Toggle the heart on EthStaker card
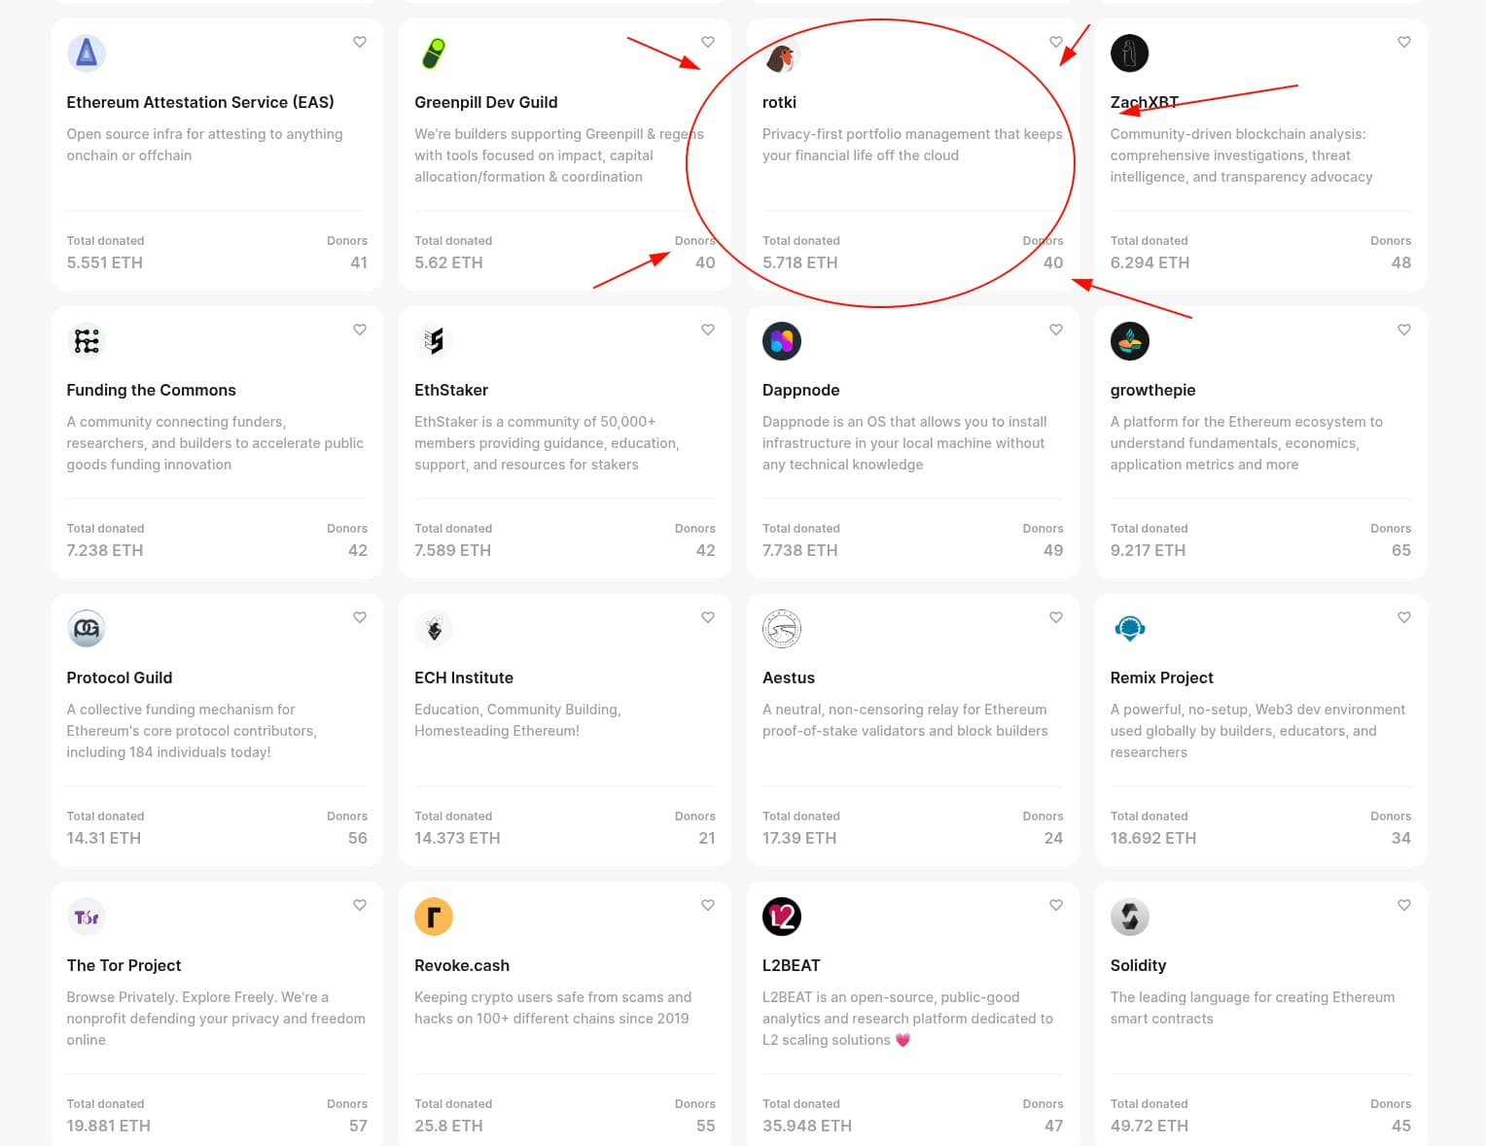 [708, 330]
